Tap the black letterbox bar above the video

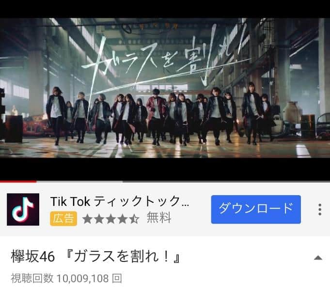click(165, 9)
